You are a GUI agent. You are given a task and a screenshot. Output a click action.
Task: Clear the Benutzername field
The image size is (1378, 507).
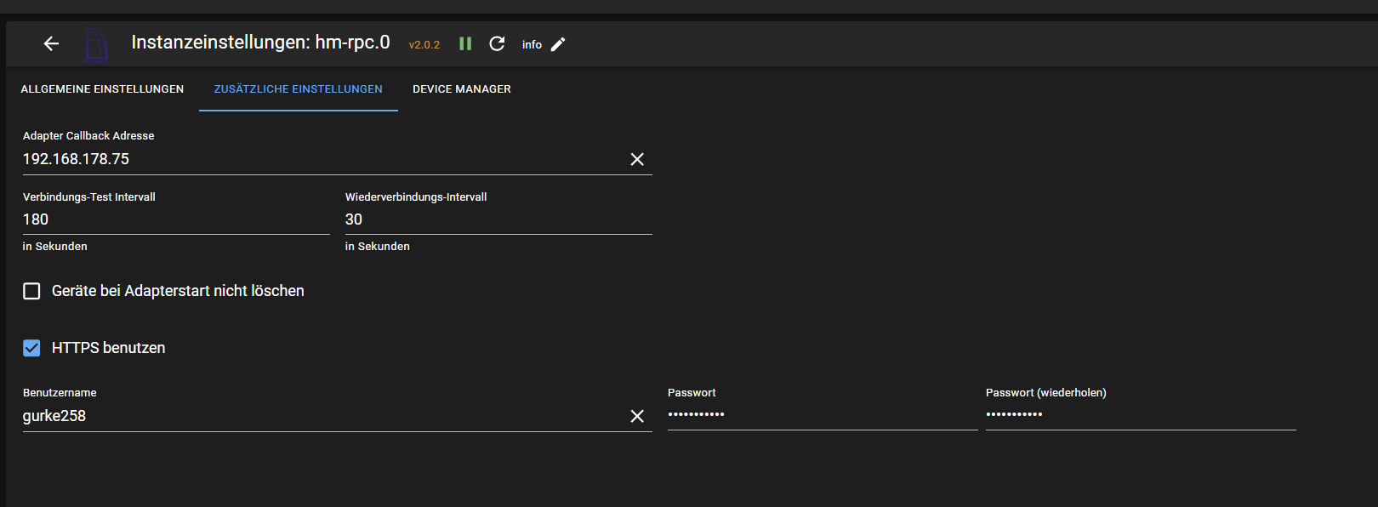pos(637,416)
